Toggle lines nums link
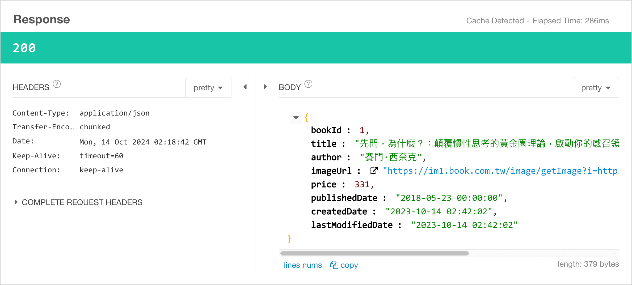 point(303,265)
